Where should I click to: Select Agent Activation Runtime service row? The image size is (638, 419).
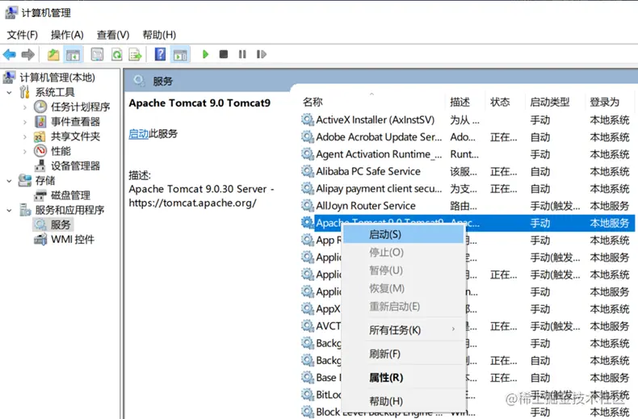[468, 154]
